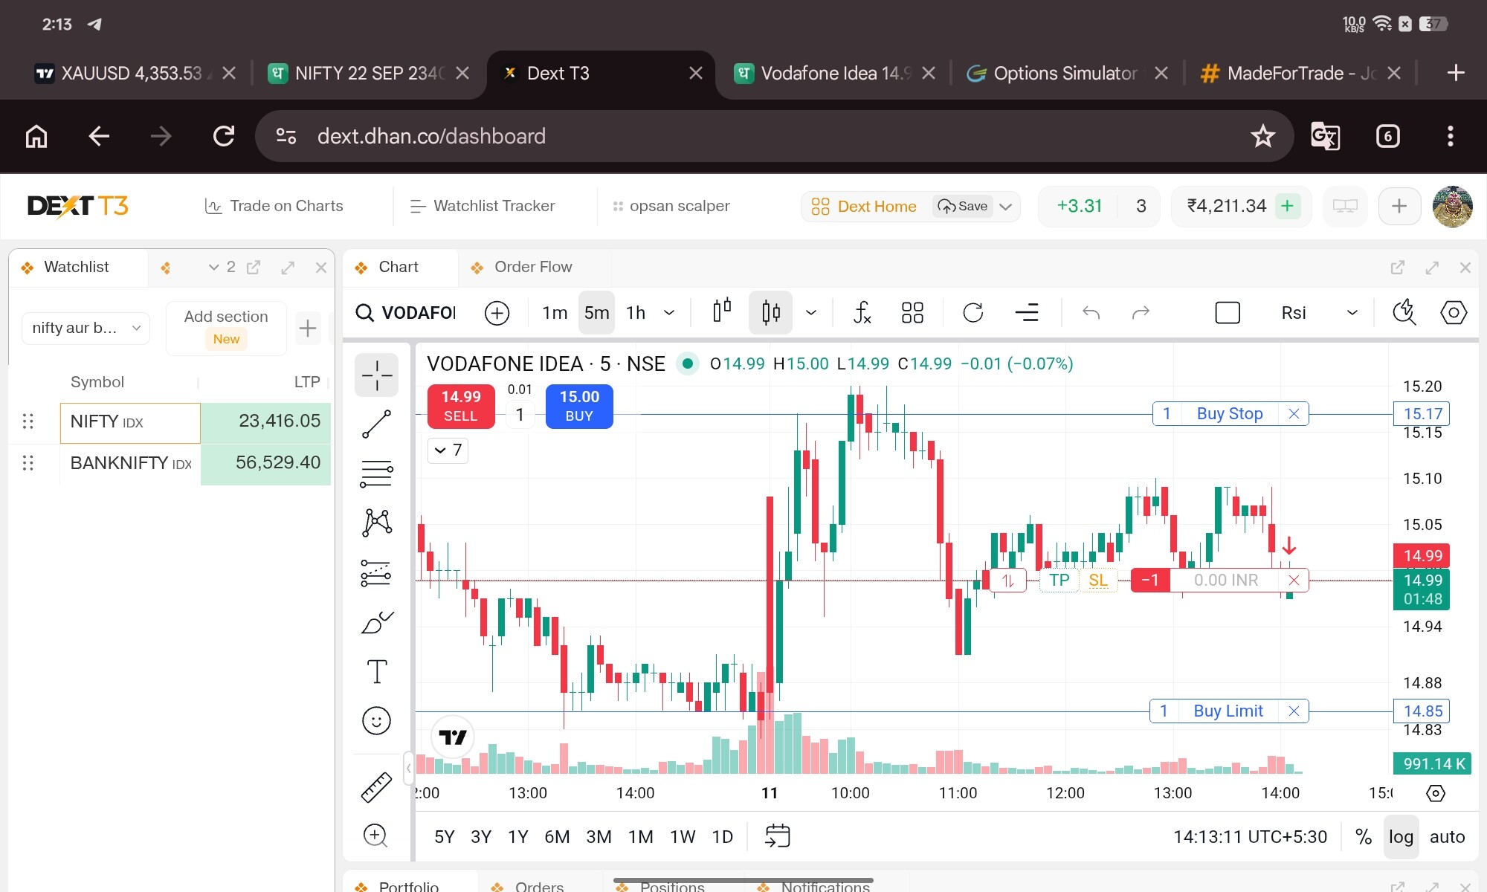
Task: Open the nifty aur b... watchlist dropdown
Action: 86,328
